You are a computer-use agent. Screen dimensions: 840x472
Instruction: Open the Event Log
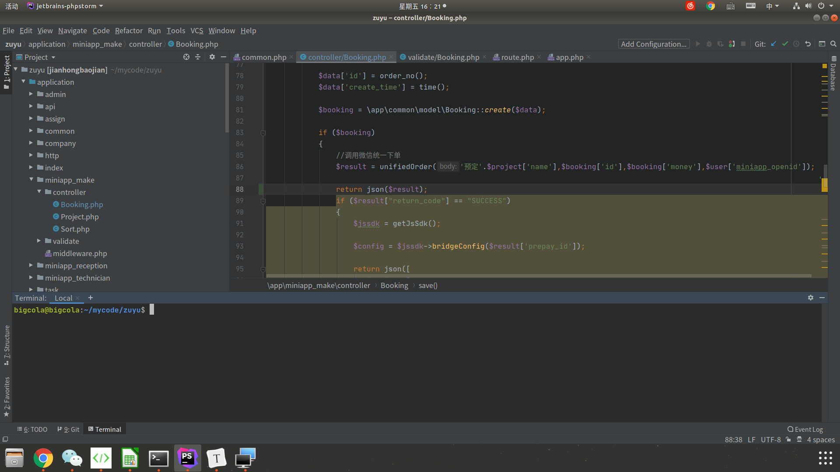[805, 429]
